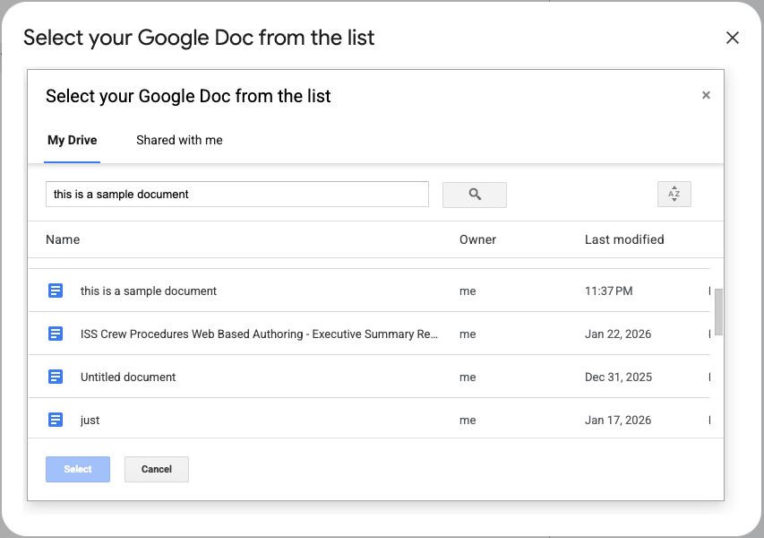This screenshot has width=764, height=538.
Task: Select the "just" document row
Action: pos(90,420)
